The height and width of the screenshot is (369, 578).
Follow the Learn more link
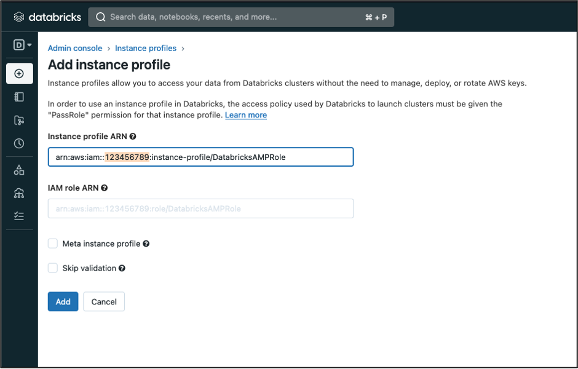click(245, 115)
